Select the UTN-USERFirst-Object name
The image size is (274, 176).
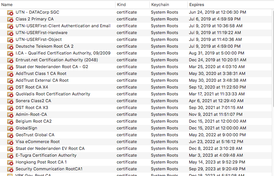tap(39, 39)
